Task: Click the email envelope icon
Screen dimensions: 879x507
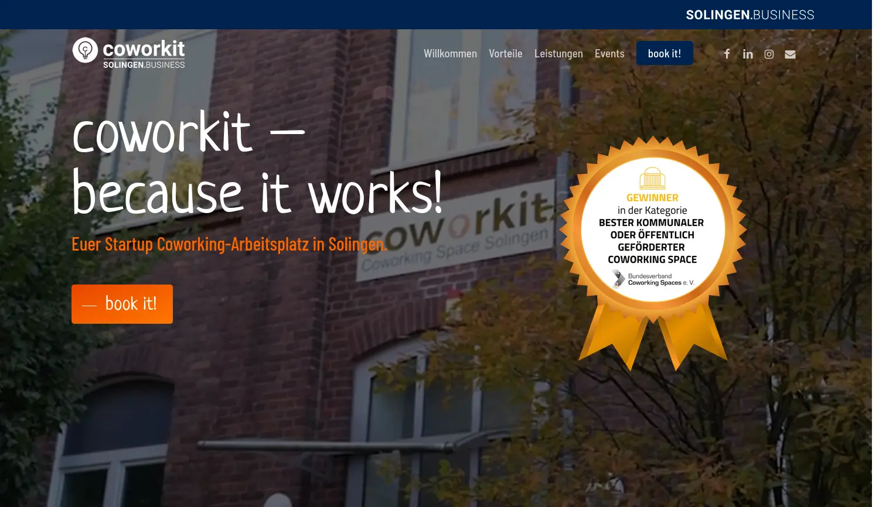Action: [790, 54]
